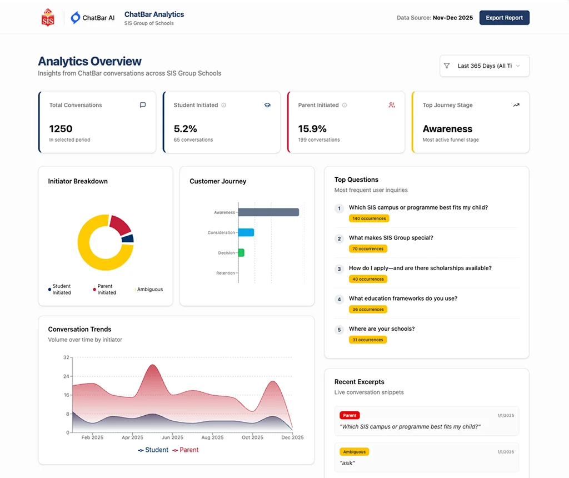569x478 pixels.
Task: Toggle the Parent series in trends legend
Action: pos(186,450)
